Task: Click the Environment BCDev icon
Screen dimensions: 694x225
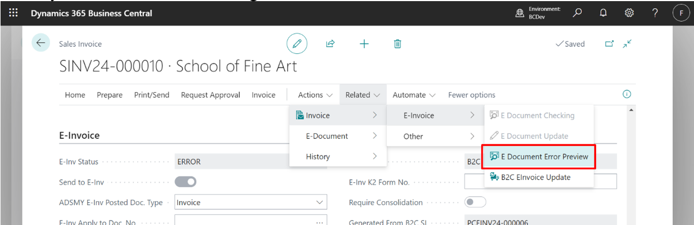Action: coord(520,13)
